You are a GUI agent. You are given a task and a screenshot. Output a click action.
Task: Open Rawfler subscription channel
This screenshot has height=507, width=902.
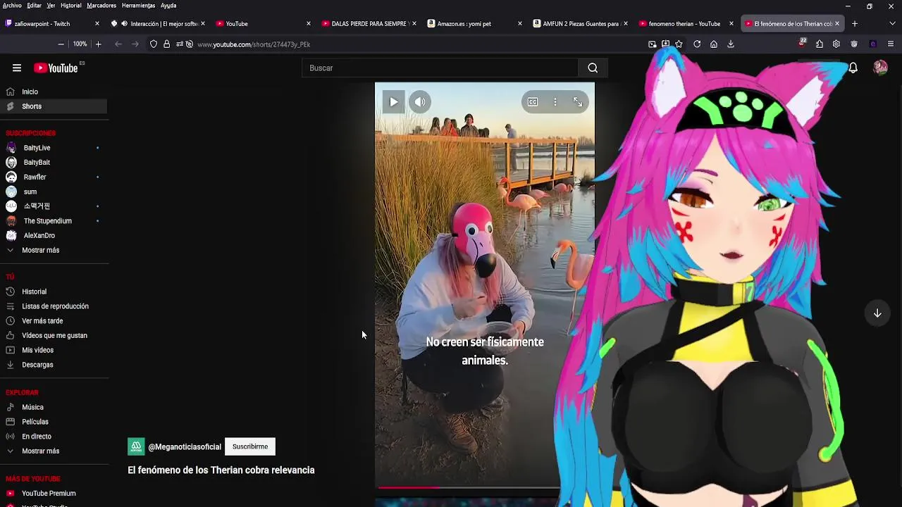(x=35, y=177)
